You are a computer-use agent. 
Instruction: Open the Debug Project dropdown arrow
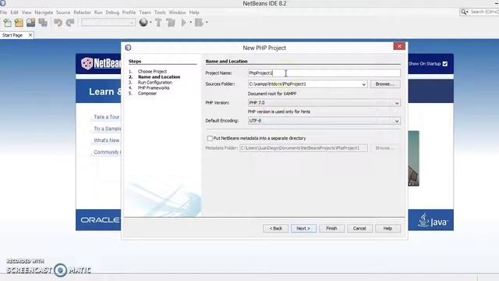pyautogui.click(x=207, y=23)
